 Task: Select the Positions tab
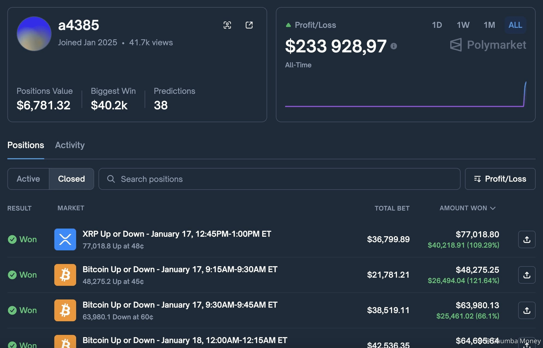coord(25,145)
